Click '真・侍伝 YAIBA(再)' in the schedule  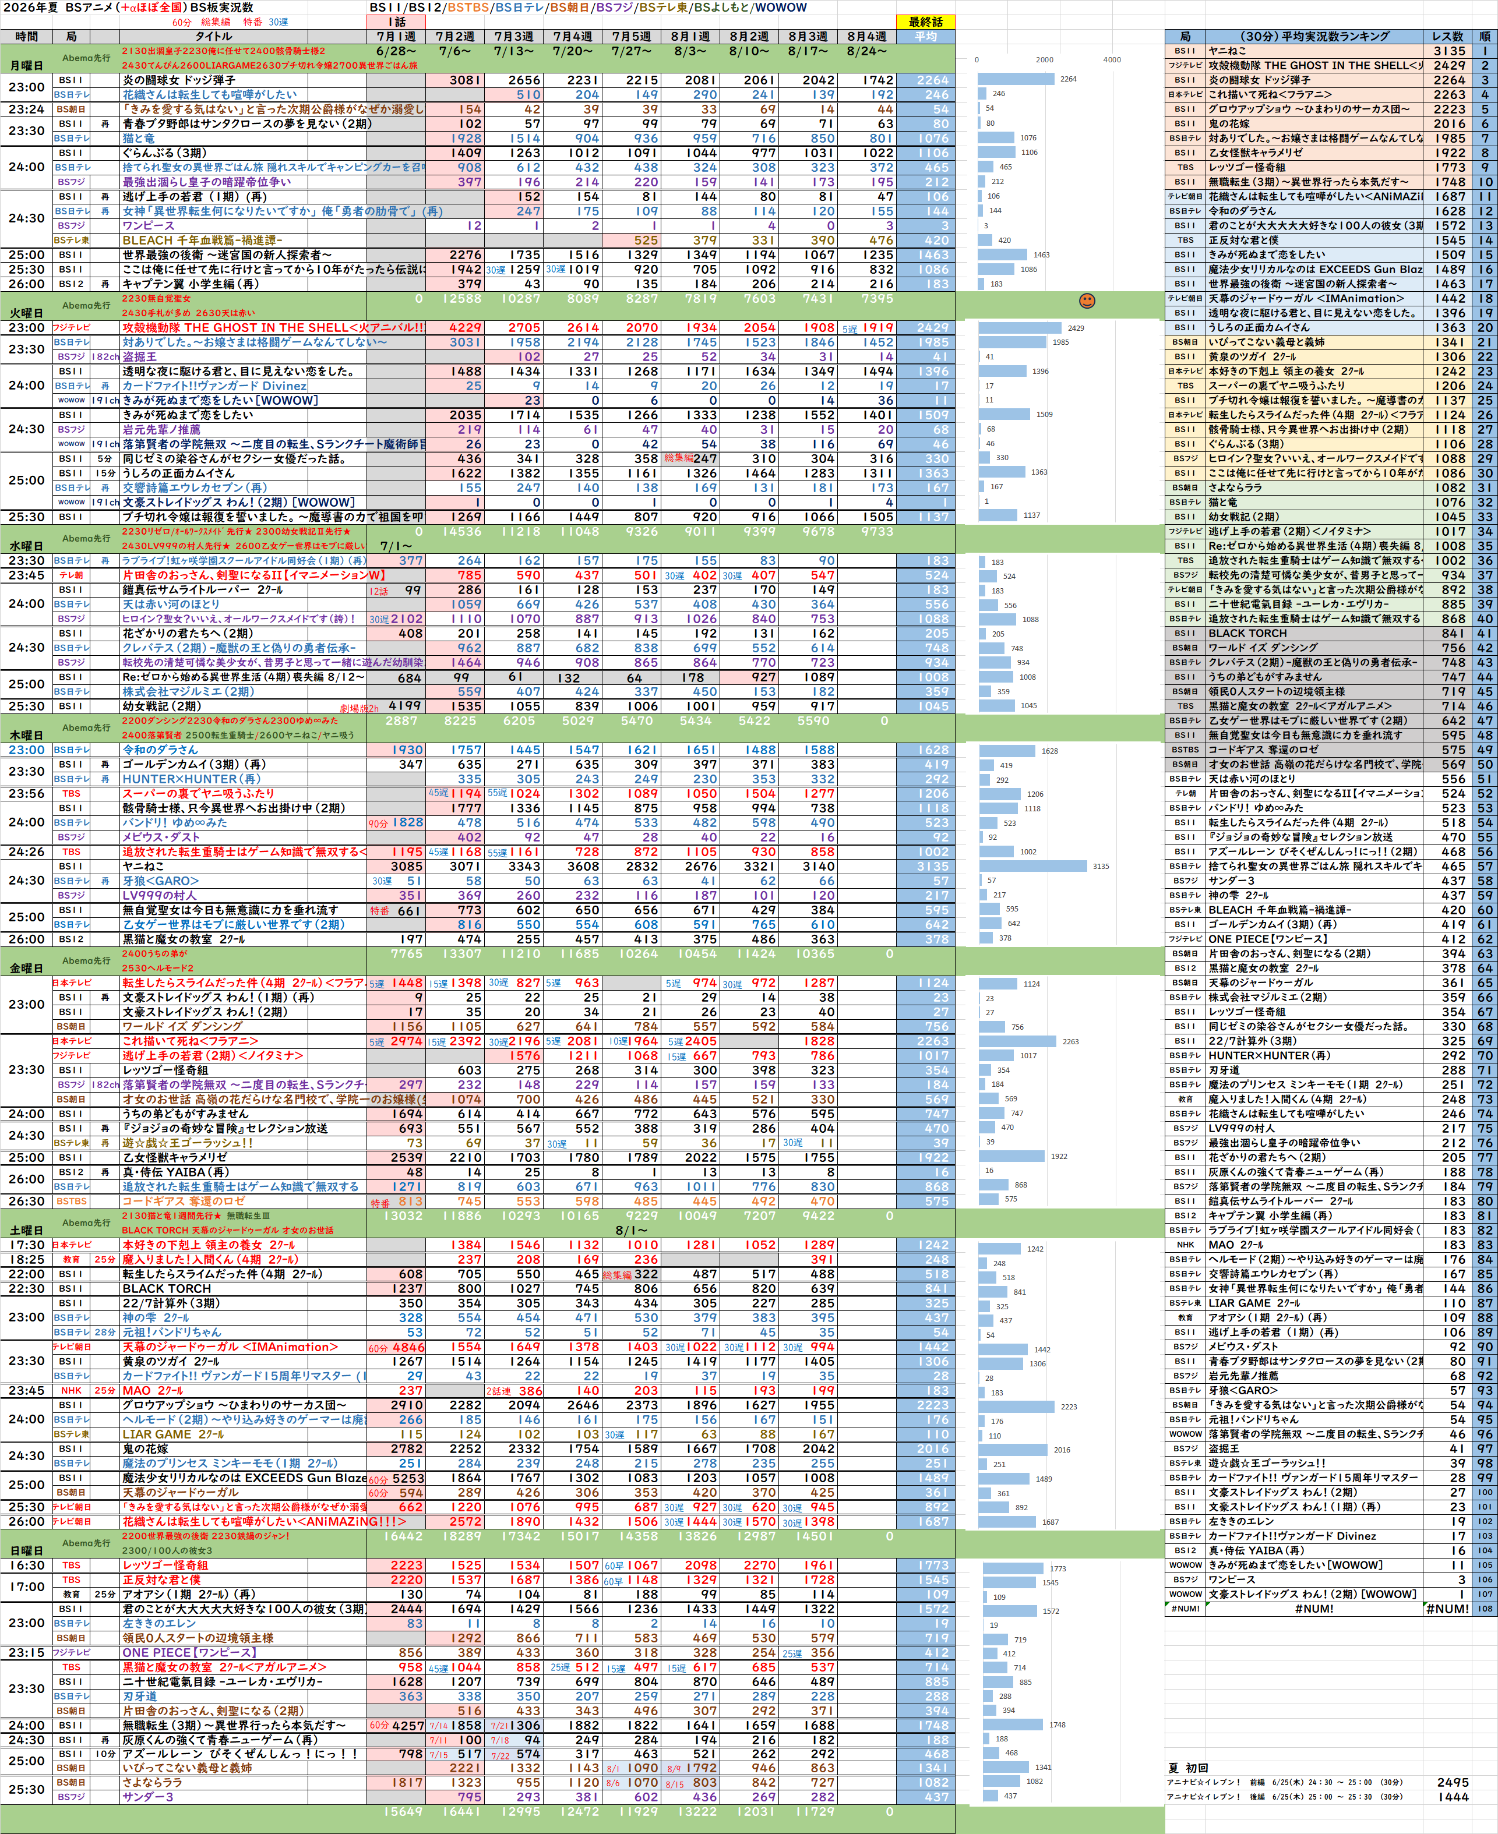176,1172
